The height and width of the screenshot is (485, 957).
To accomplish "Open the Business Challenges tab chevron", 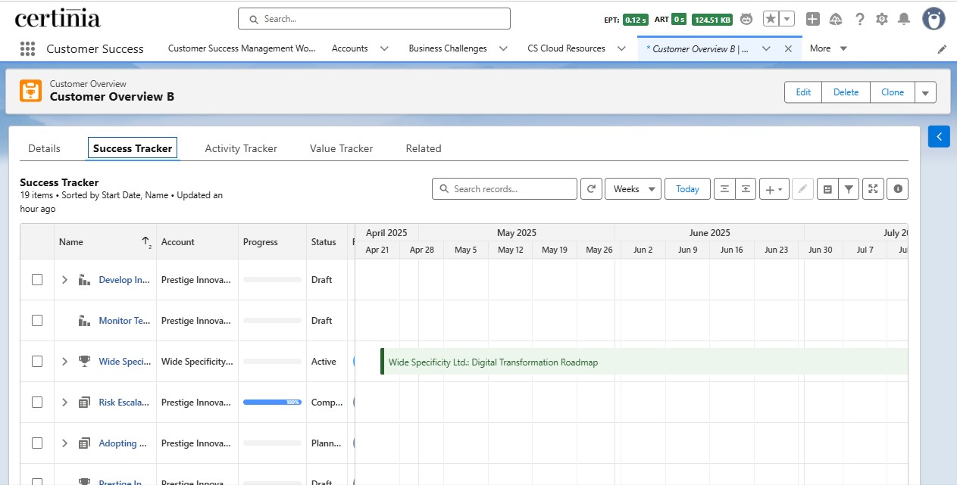I will tap(503, 48).
